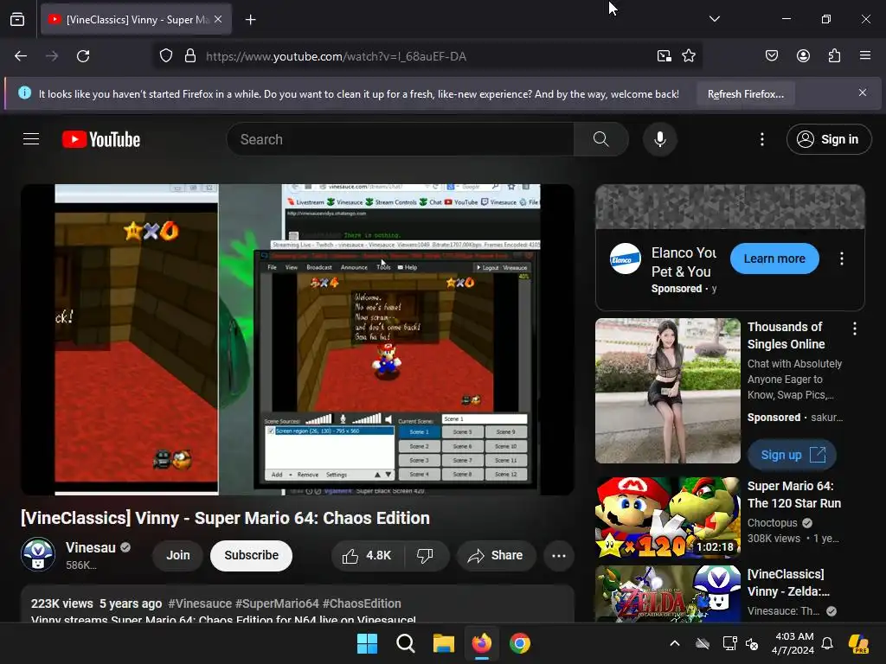Open the Elanco advertiser logo
This screenshot has width=886, height=664.
pos(625,259)
